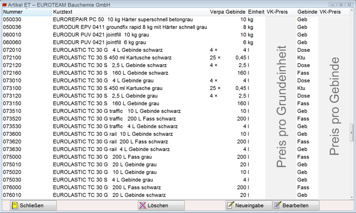Viewport: 356px width, 213px height.
Task: Select article number 050036
Action: click(x=12, y=27)
